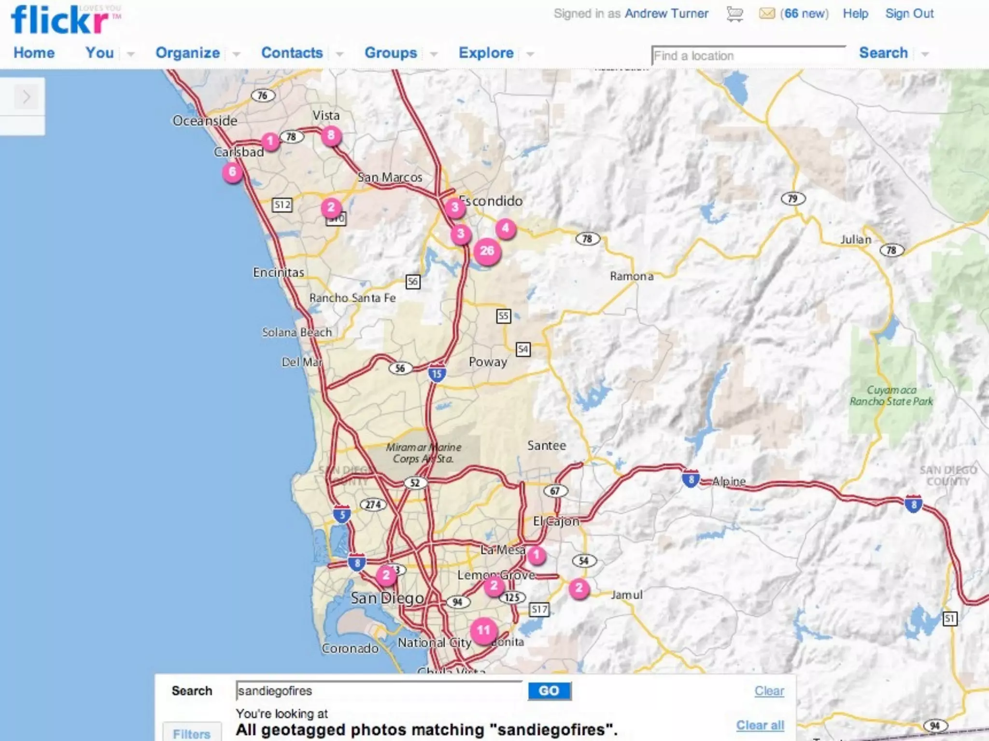This screenshot has height=741, width=989.
Task: Select the 8 marker near Vista
Action: point(331,135)
